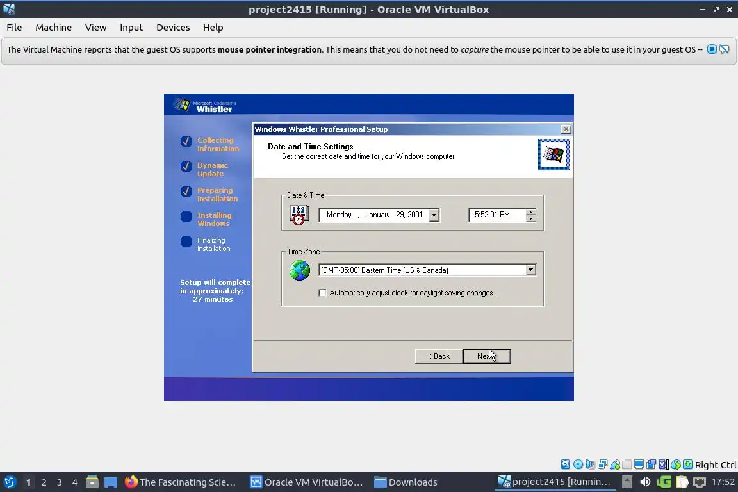
Task: Switch to Firefox Fascinating Science taskbar window
Action: click(x=180, y=482)
